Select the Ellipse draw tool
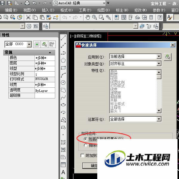179x179 pixels. [63, 105]
